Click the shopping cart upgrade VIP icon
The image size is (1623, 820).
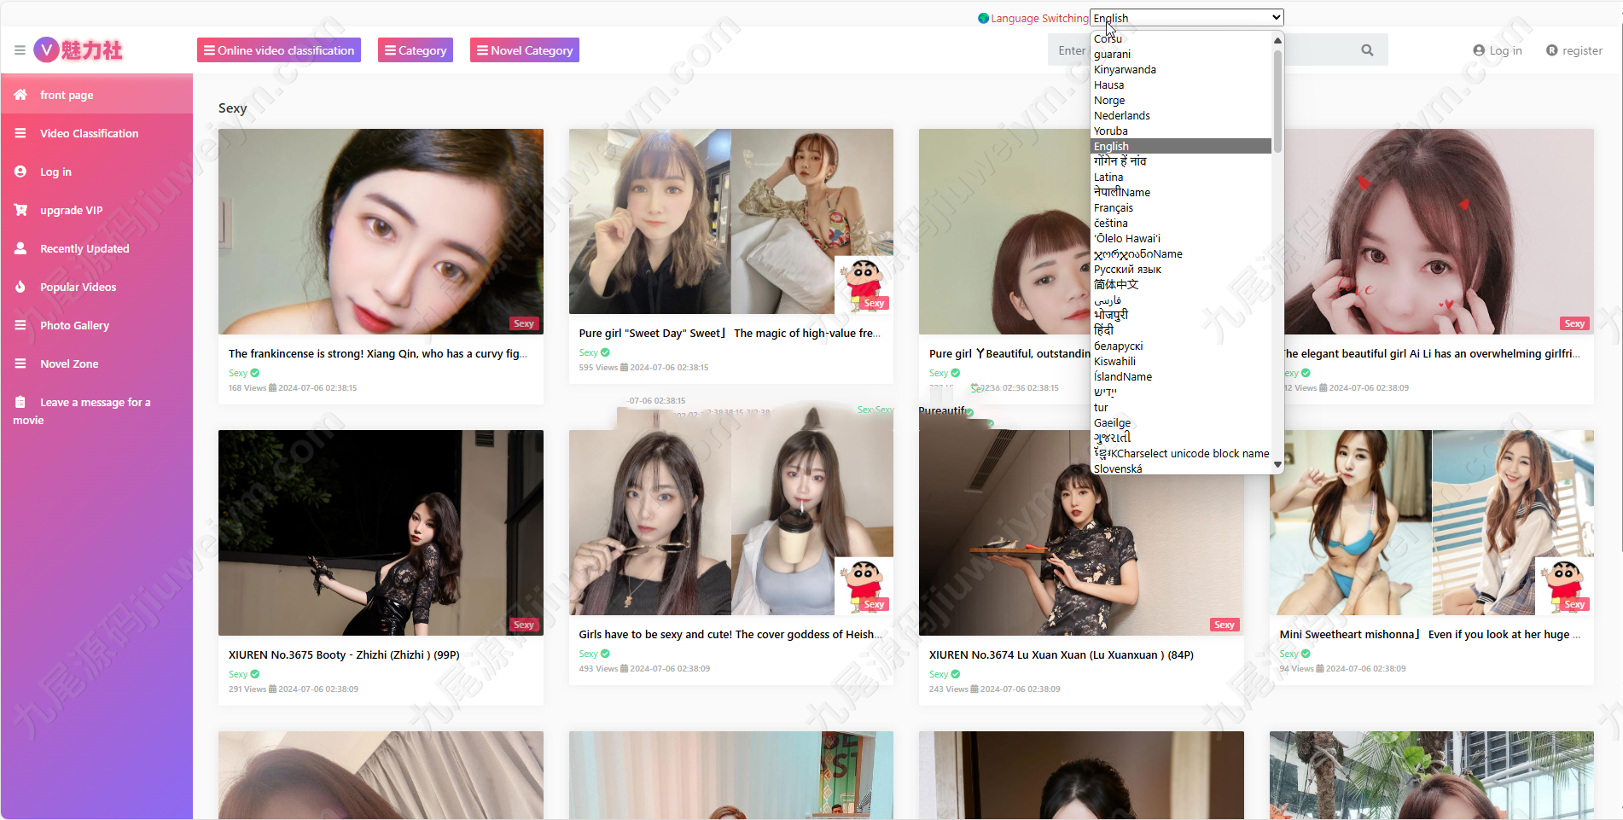20,210
